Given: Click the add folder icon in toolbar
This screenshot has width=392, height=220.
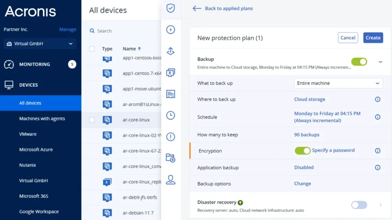Looking at the screenshot, I should pos(171,158).
